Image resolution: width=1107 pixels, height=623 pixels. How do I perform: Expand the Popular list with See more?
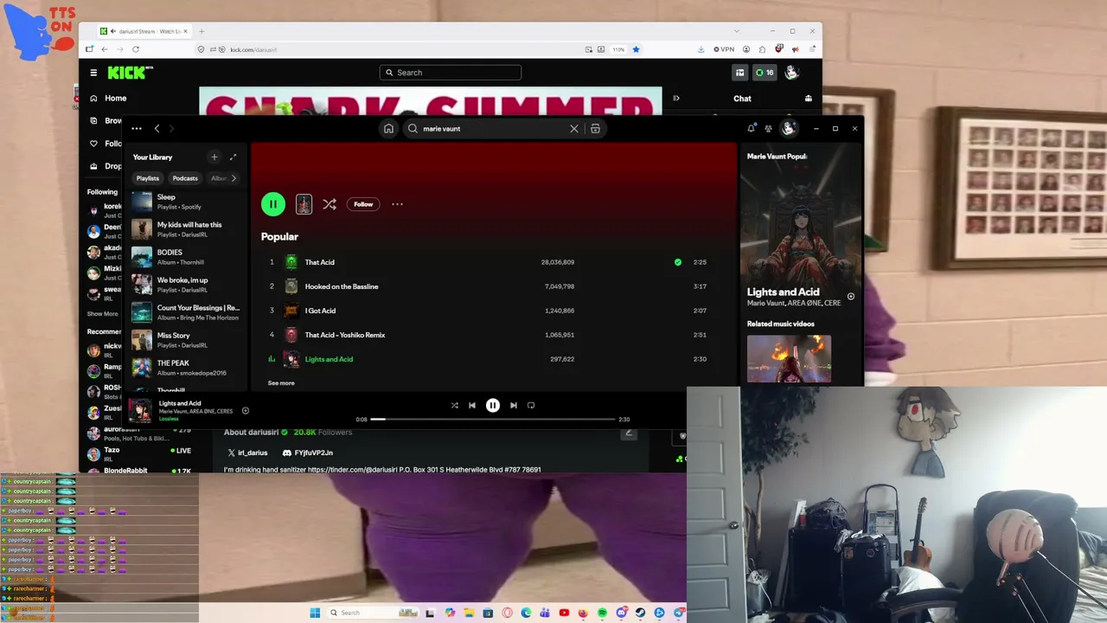pyautogui.click(x=281, y=383)
